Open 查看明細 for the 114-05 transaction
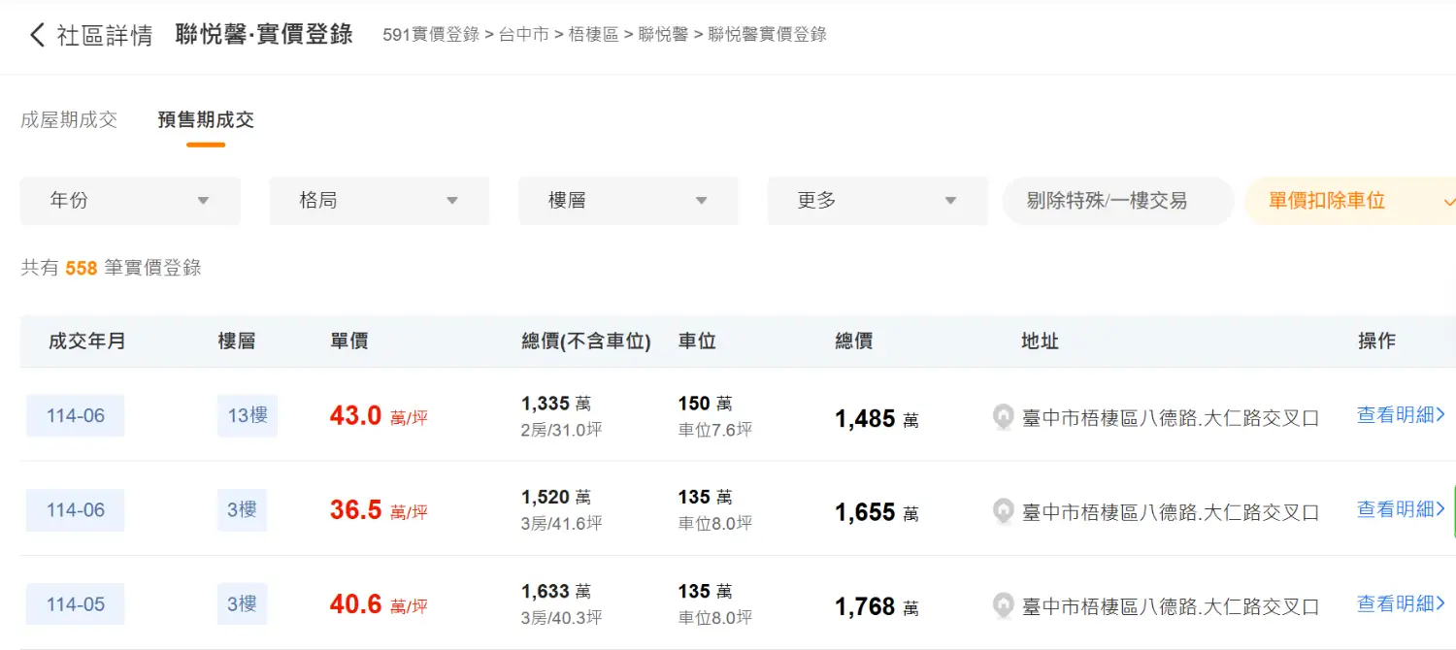Screen dimensions: 1456x650 pos(1401,603)
